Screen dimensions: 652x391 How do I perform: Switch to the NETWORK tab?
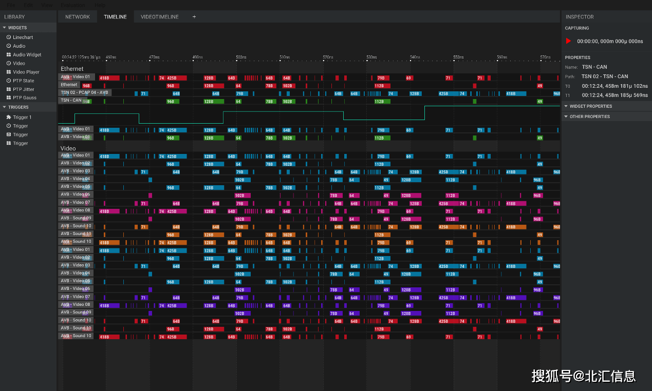78,17
